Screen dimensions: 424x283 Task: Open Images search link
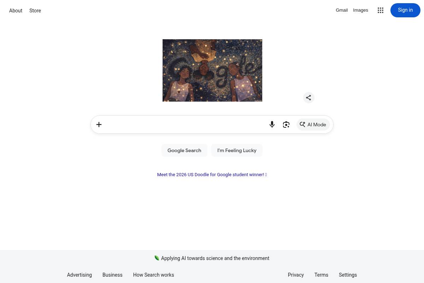(360, 10)
